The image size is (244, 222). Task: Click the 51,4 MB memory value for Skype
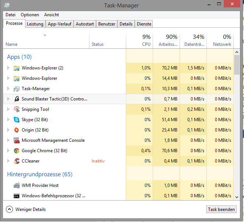[x=170, y=120]
